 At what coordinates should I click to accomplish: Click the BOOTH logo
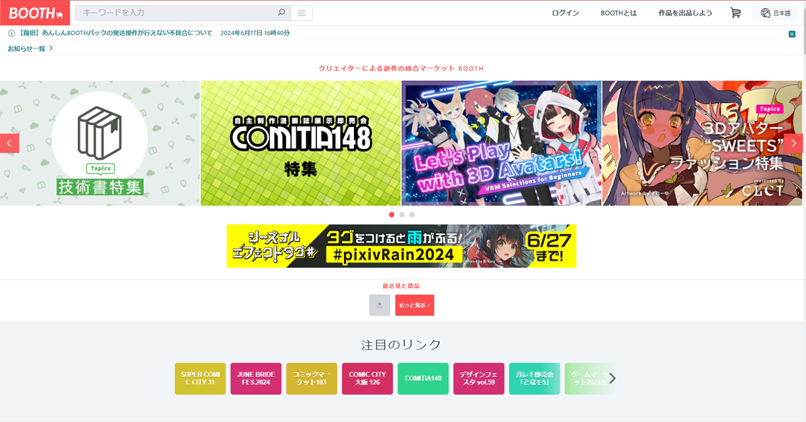35,13
